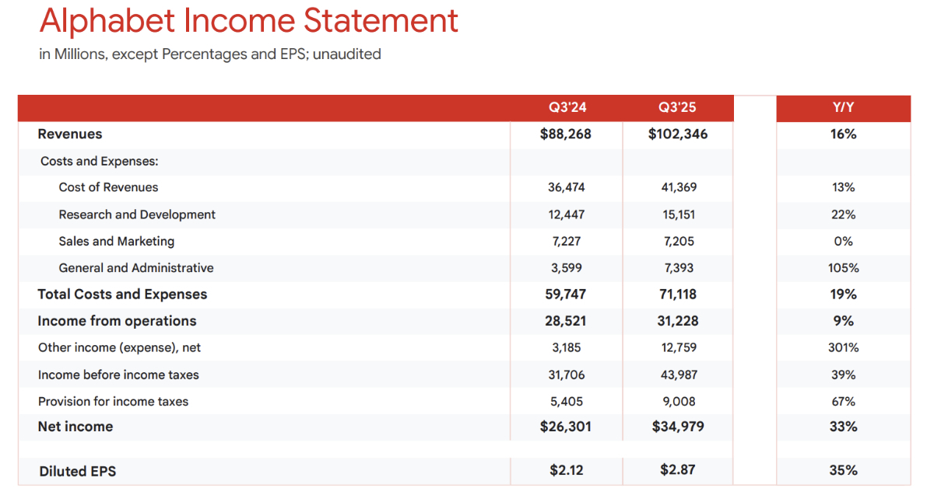Viewport: 934px width, 488px height.
Task: Select Q3'25 Revenues value $102,346
Action: pyautogui.click(x=678, y=134)
